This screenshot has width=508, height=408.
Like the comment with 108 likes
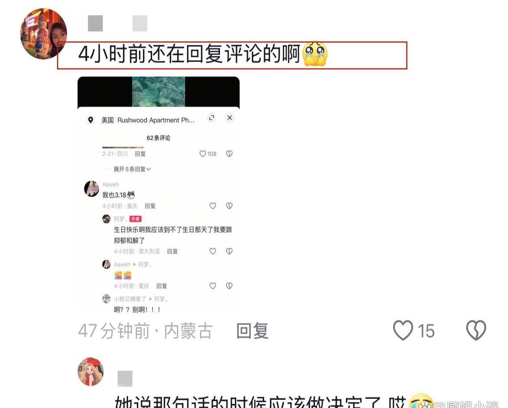pos(203,154)
